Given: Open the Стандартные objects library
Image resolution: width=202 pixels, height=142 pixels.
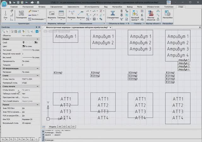Looking at the screenshot, I should point(113,15).
